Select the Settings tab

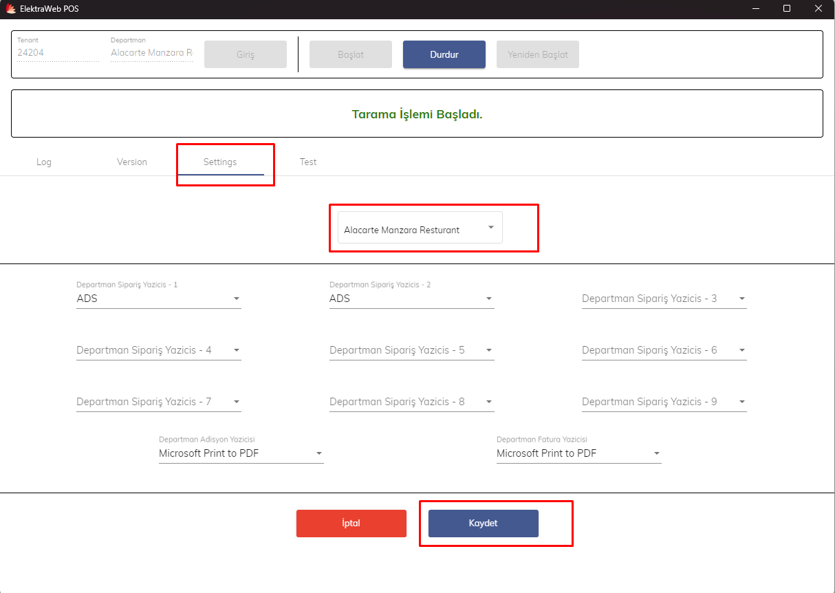(x=220, y=162)
